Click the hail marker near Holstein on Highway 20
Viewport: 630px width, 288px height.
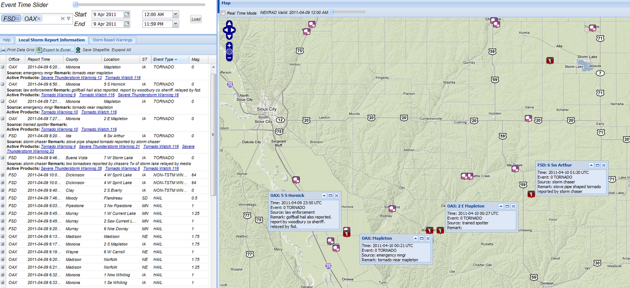tap(528, 118)
